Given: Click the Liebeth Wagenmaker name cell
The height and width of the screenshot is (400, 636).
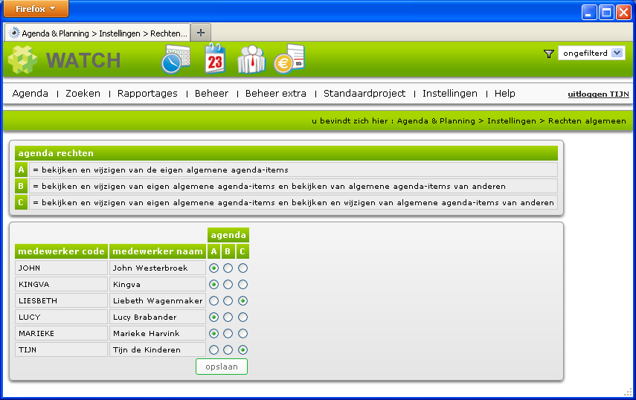Looking at the screenshot, I should [x=158, y=300].
